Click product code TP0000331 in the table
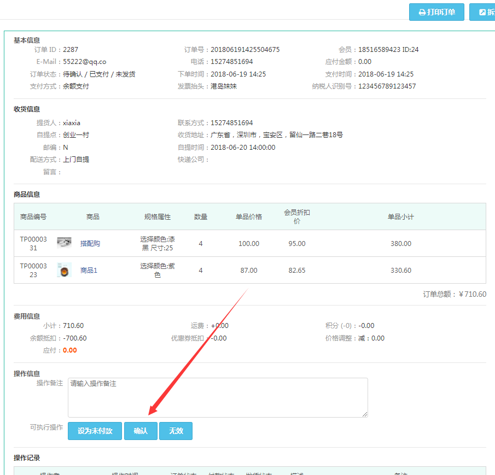 pos(33,243)
